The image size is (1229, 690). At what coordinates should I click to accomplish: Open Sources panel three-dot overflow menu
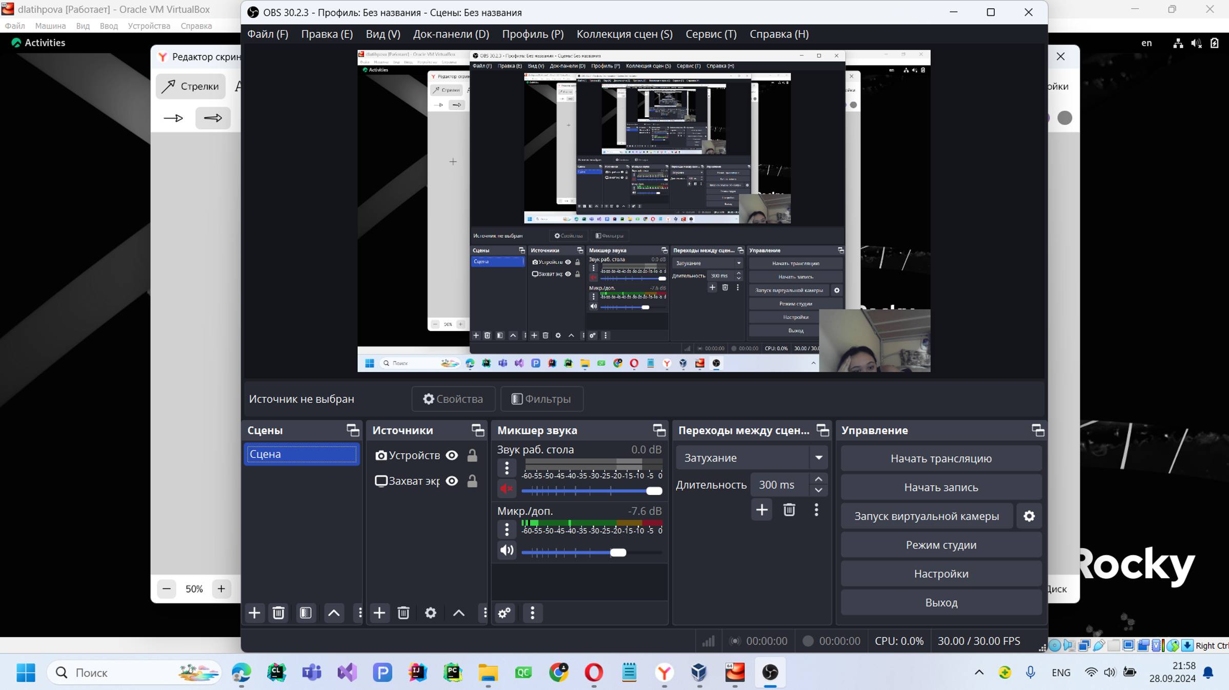click(485, 613)
